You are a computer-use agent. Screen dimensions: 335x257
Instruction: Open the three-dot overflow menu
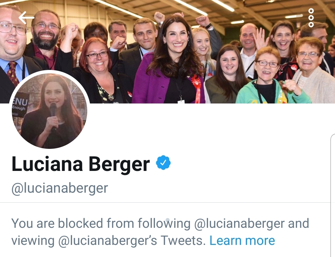311,18
